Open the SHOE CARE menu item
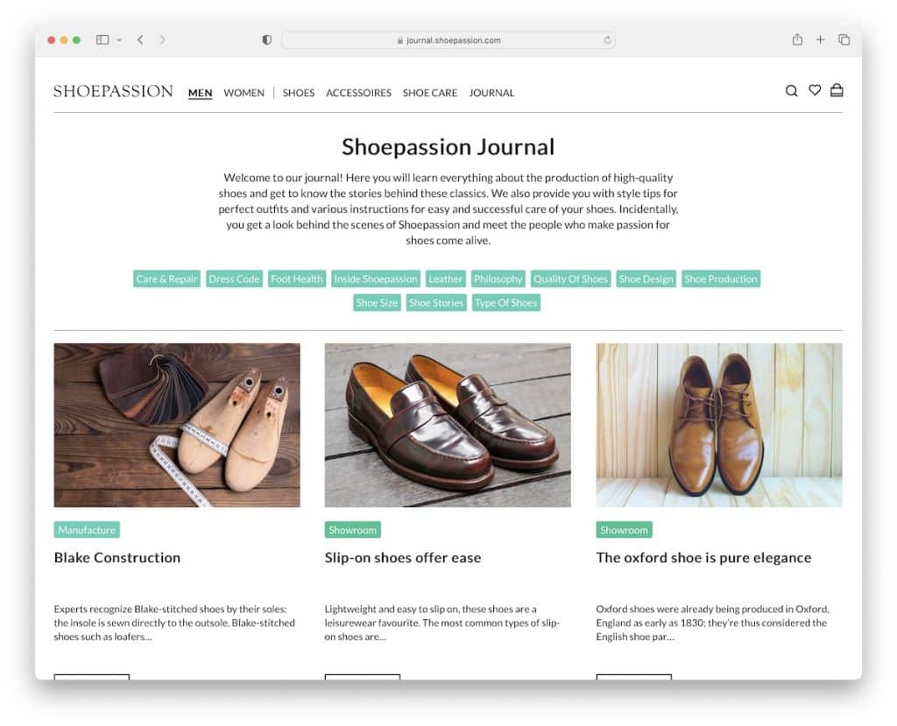The width and height of the screenshot is (897, 726). coord(430,93)
